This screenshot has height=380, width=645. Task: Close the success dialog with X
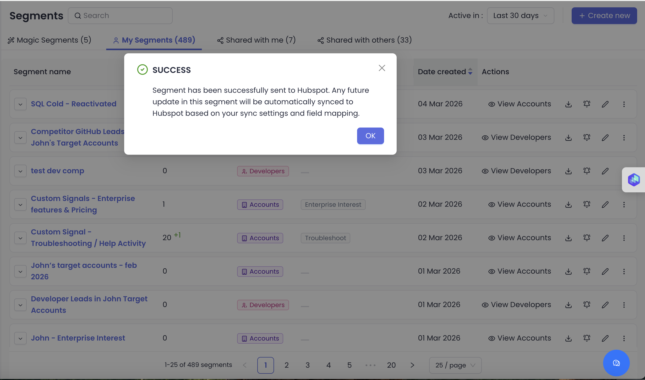point(382,68)
